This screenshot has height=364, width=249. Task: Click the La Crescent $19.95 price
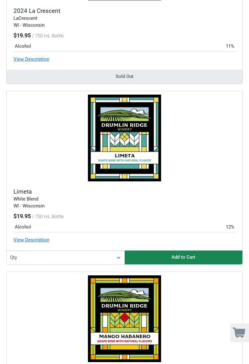pyautogui.click(x=22, y=35)
